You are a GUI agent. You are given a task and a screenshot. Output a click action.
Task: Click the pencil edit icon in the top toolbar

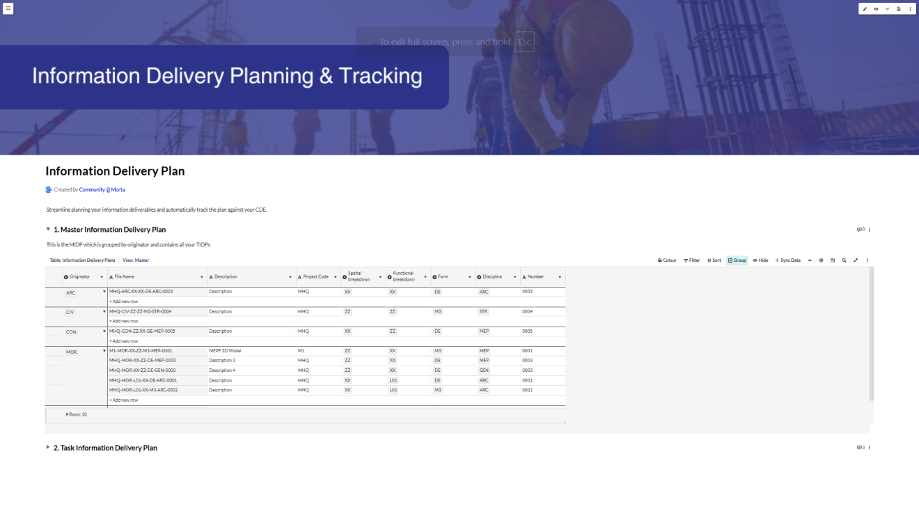(865, 9)
